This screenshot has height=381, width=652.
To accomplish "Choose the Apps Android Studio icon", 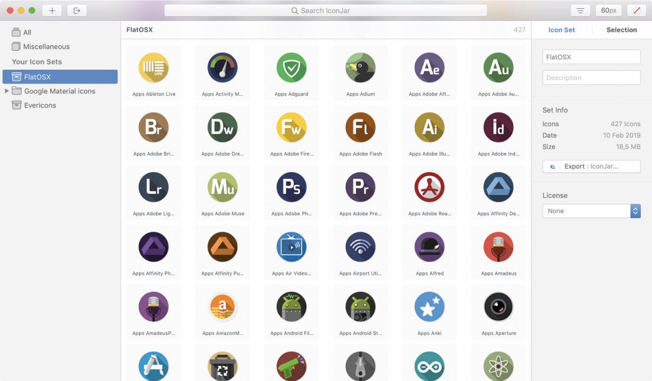I will click(x=361, y=307).
